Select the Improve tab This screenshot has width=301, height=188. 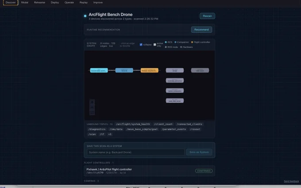(98, 3)
